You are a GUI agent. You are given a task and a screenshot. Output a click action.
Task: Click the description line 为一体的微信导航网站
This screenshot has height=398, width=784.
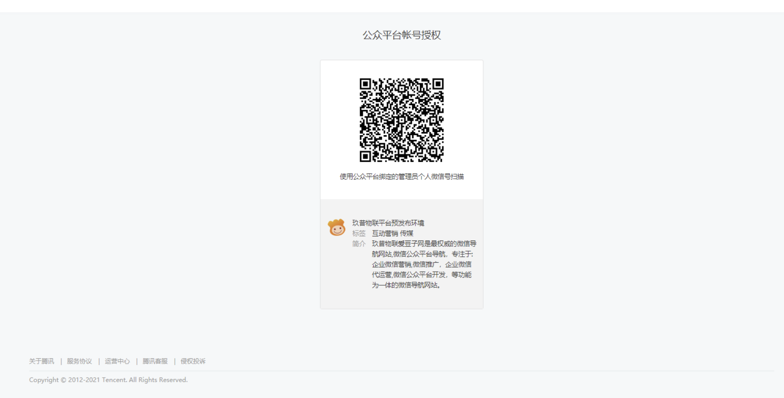[406, 285]
